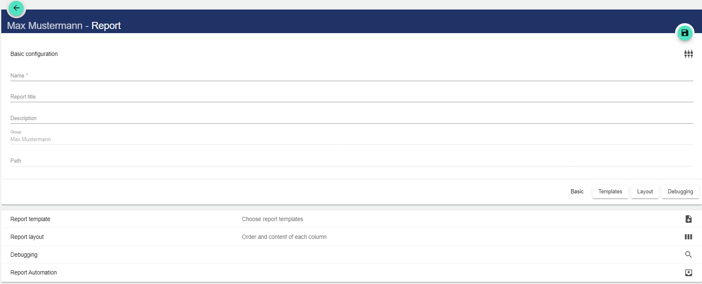Click into the Report title field
Image resolution: width=702 pixels, height=284 pixels.
pos(351,97)
